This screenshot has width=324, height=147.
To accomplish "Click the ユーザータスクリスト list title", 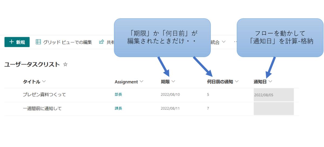I will pyautogui.click(x=32, y=64).
